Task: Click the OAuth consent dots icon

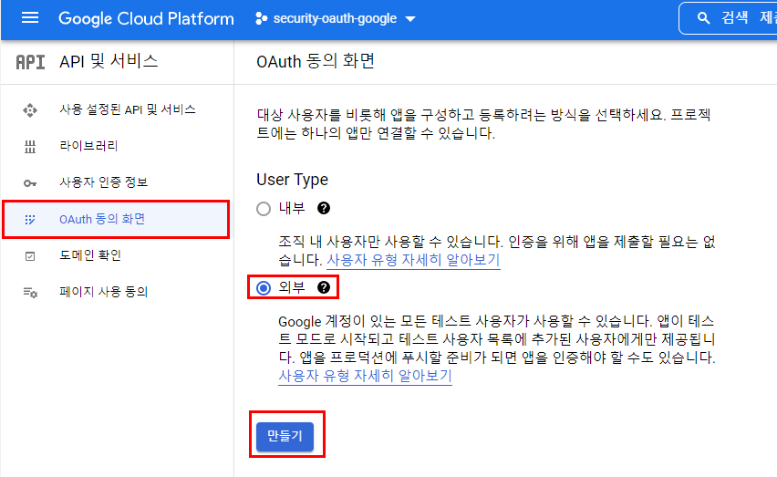Action: (30, 220)
